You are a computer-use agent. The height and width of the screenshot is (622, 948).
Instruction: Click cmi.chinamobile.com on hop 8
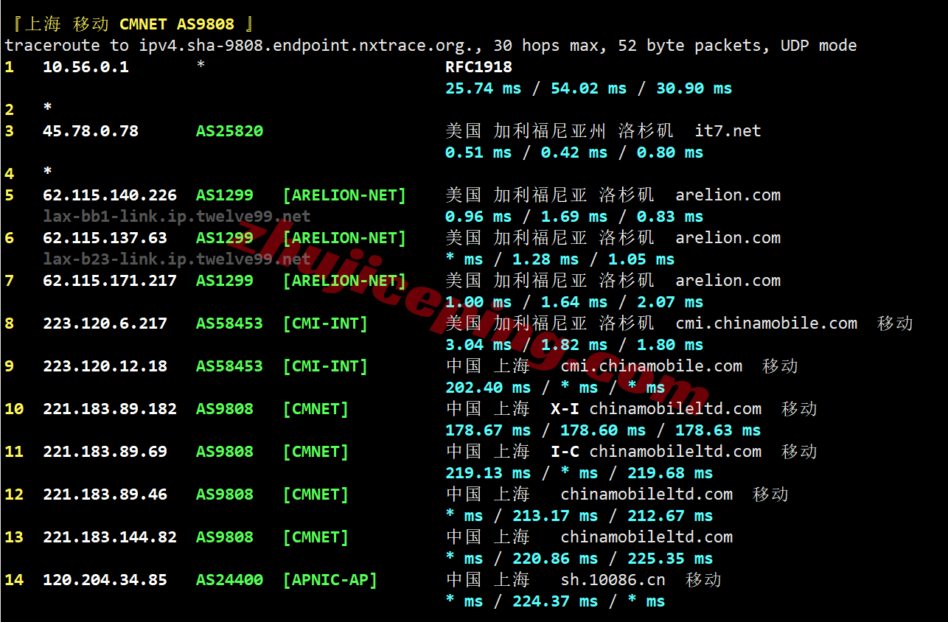[x=767, y=324]
